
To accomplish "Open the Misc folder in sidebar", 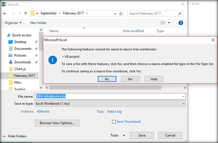I will [18, 82].
